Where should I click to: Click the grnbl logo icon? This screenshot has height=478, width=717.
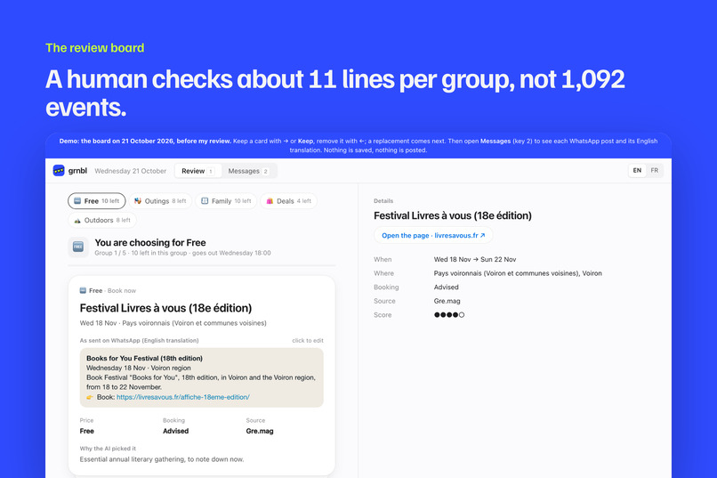click(59, 171)
